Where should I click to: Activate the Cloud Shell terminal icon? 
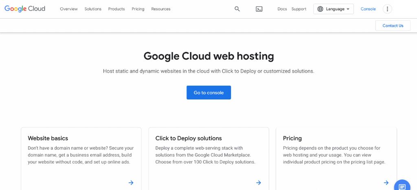coord(259,9)
